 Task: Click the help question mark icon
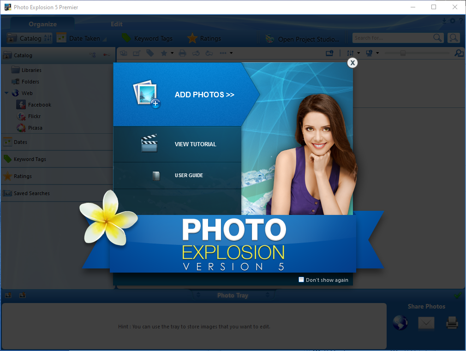point(461,21)
